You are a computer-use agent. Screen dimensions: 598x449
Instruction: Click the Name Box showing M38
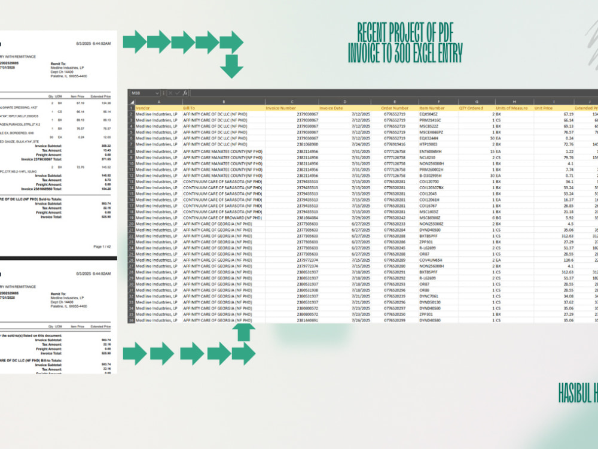[142, 93]
